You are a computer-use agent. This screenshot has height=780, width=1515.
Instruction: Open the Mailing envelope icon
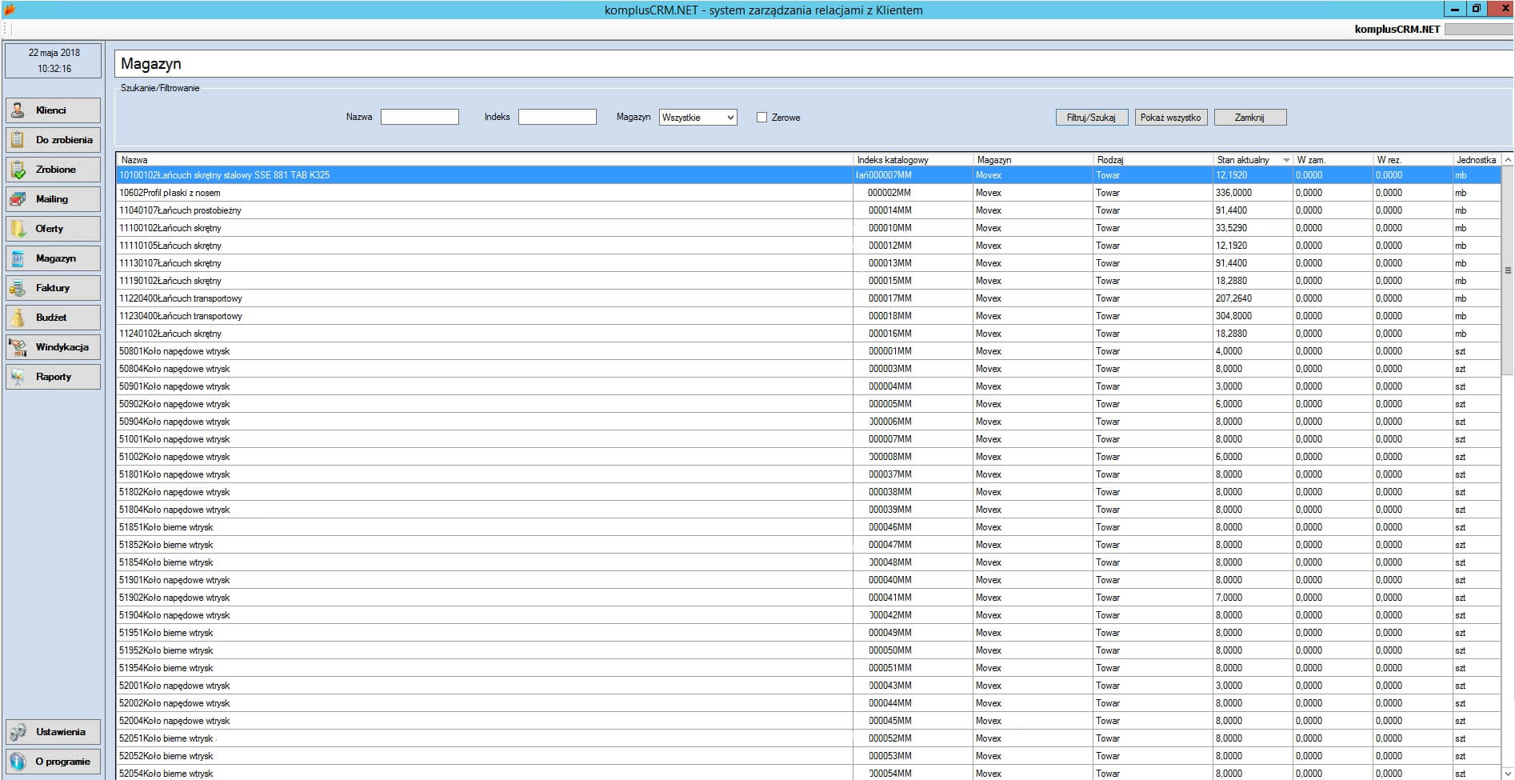tap(18, 199)
